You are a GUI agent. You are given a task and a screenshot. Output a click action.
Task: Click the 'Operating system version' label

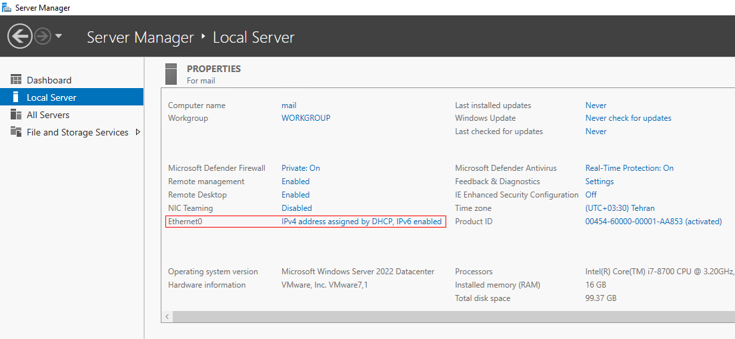(213, 272)
